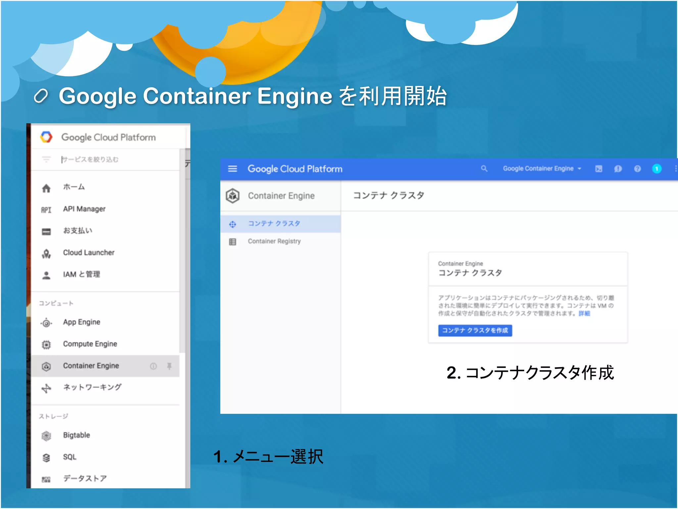Click the cluster icon beside コンテナ クラスタ
The height and width of the screenshot is (509, 678).
(x=233, y=224)
